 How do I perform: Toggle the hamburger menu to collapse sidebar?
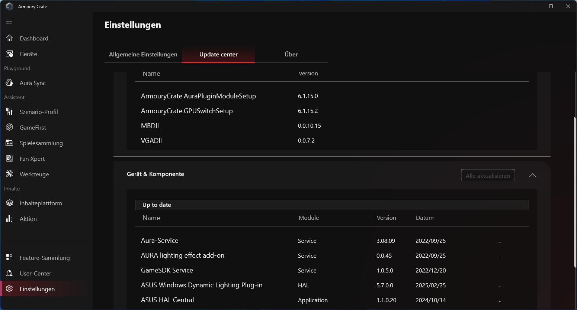pyautogui.click(x=9, y=21)
